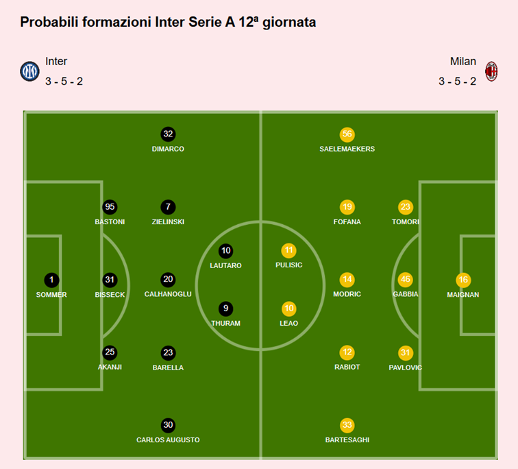Click Lautaro's number 10 black marker

point(225,250)
